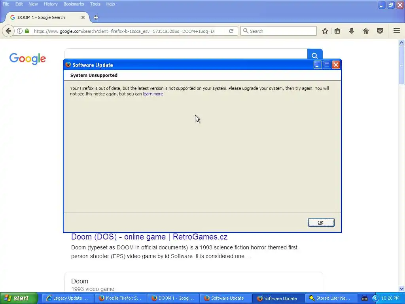The height and width of the screenshot is (304, 405).
Task: Open the Tools menu
Action: click(x=95, y=4)
